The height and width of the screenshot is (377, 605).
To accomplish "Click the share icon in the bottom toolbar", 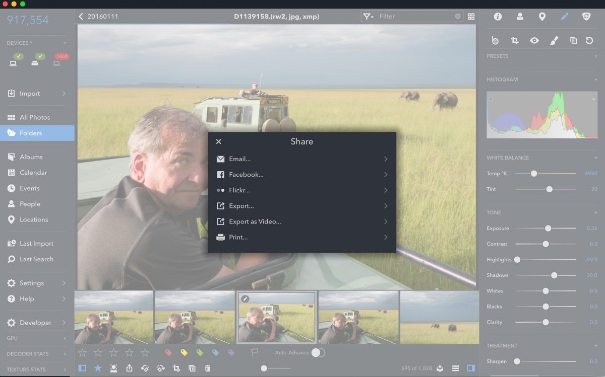I will point(129,368).
